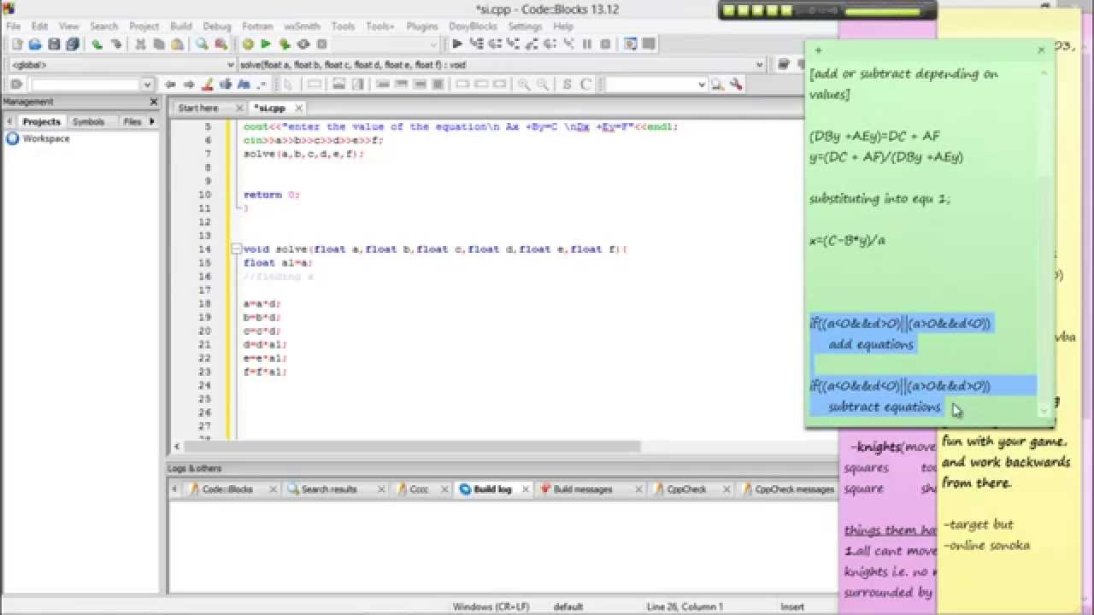Switch to the Start here tab

coord(198,108)
